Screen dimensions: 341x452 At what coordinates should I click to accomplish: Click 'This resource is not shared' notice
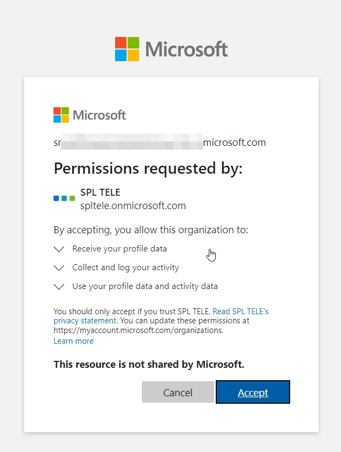pyautogui.click(x=149, y=365)
